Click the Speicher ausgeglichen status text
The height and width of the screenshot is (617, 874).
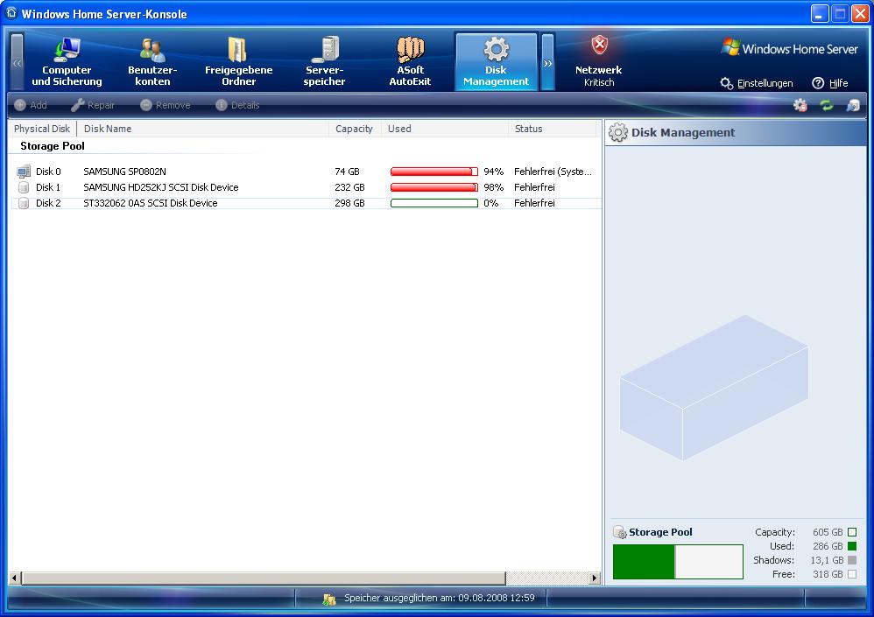click(x=440, y=598)
